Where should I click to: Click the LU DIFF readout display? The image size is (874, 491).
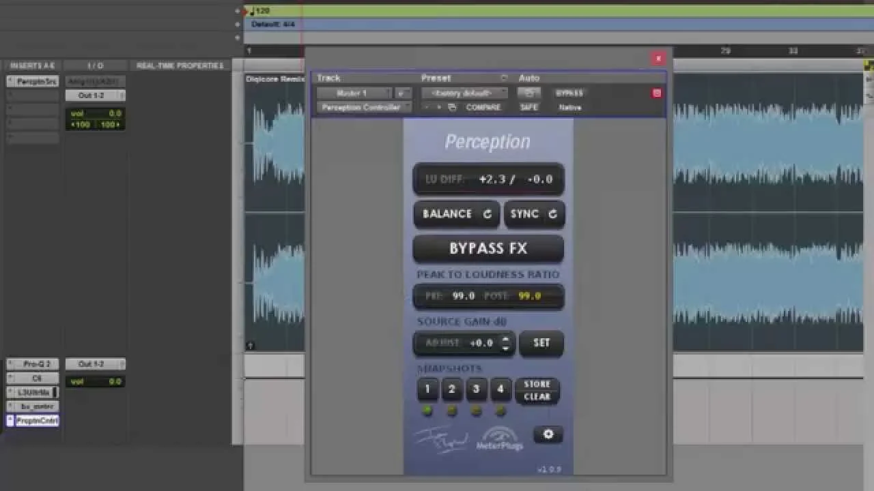tap(488, 179)
